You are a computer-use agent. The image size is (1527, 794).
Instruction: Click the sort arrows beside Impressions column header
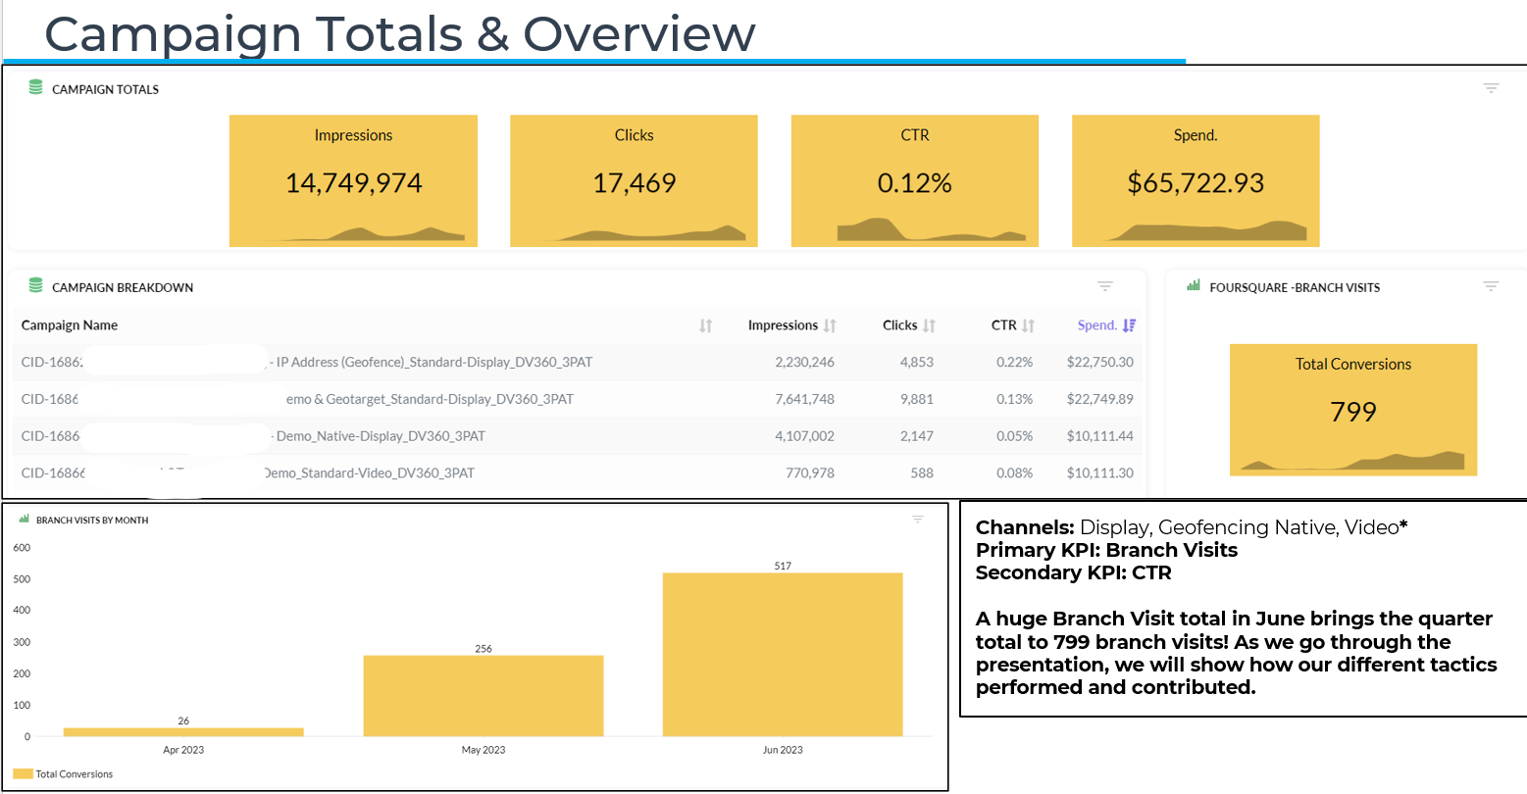(830, 325)
